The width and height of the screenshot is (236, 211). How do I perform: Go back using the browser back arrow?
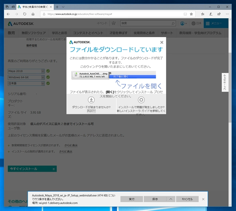point(8,14)
